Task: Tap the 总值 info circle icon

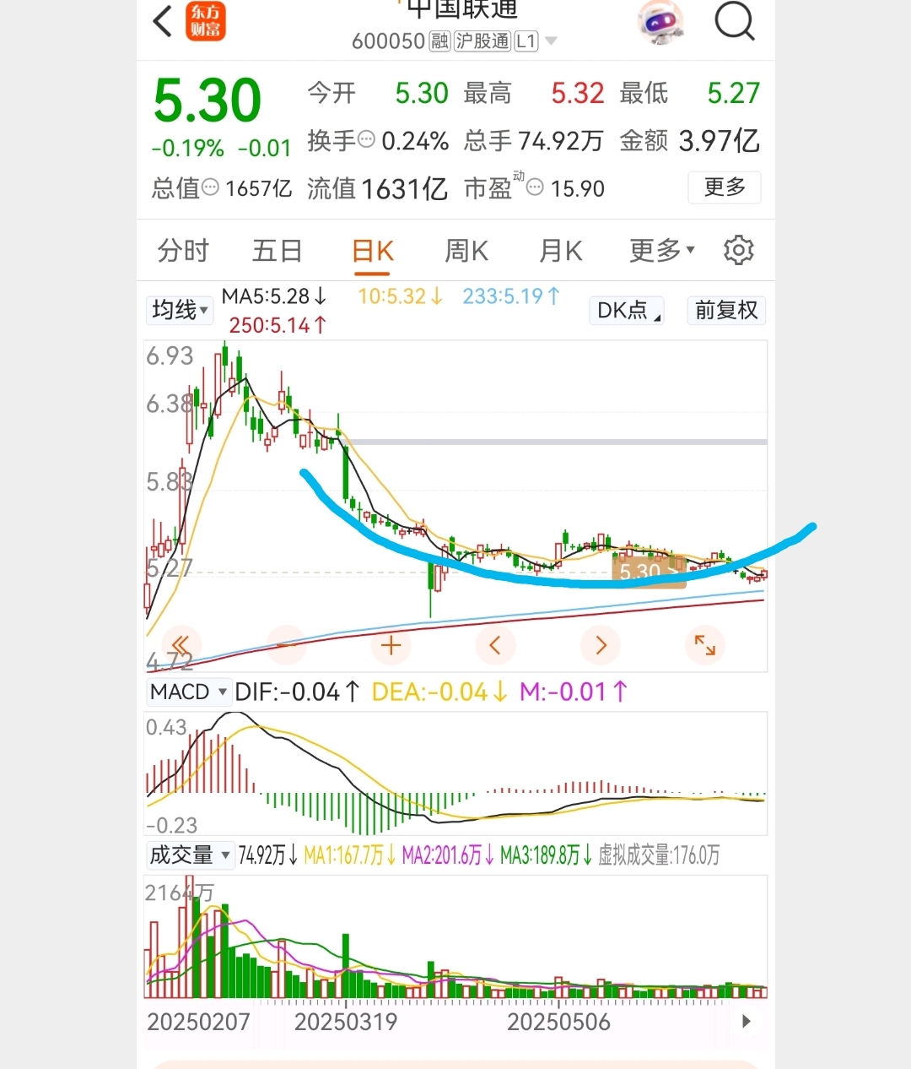Action: click(x=210, y=187)
